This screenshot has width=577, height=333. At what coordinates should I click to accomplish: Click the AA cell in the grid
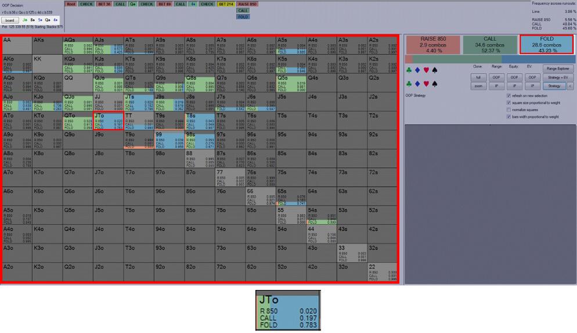pyautogui.click(x=17, y=45)
